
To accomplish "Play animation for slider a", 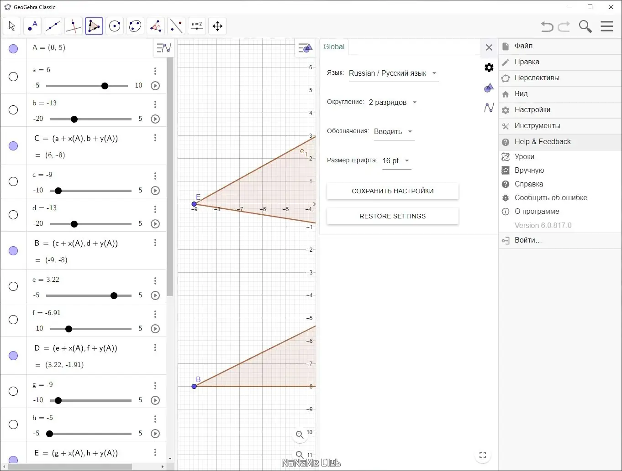I will [x=155, y=86].
